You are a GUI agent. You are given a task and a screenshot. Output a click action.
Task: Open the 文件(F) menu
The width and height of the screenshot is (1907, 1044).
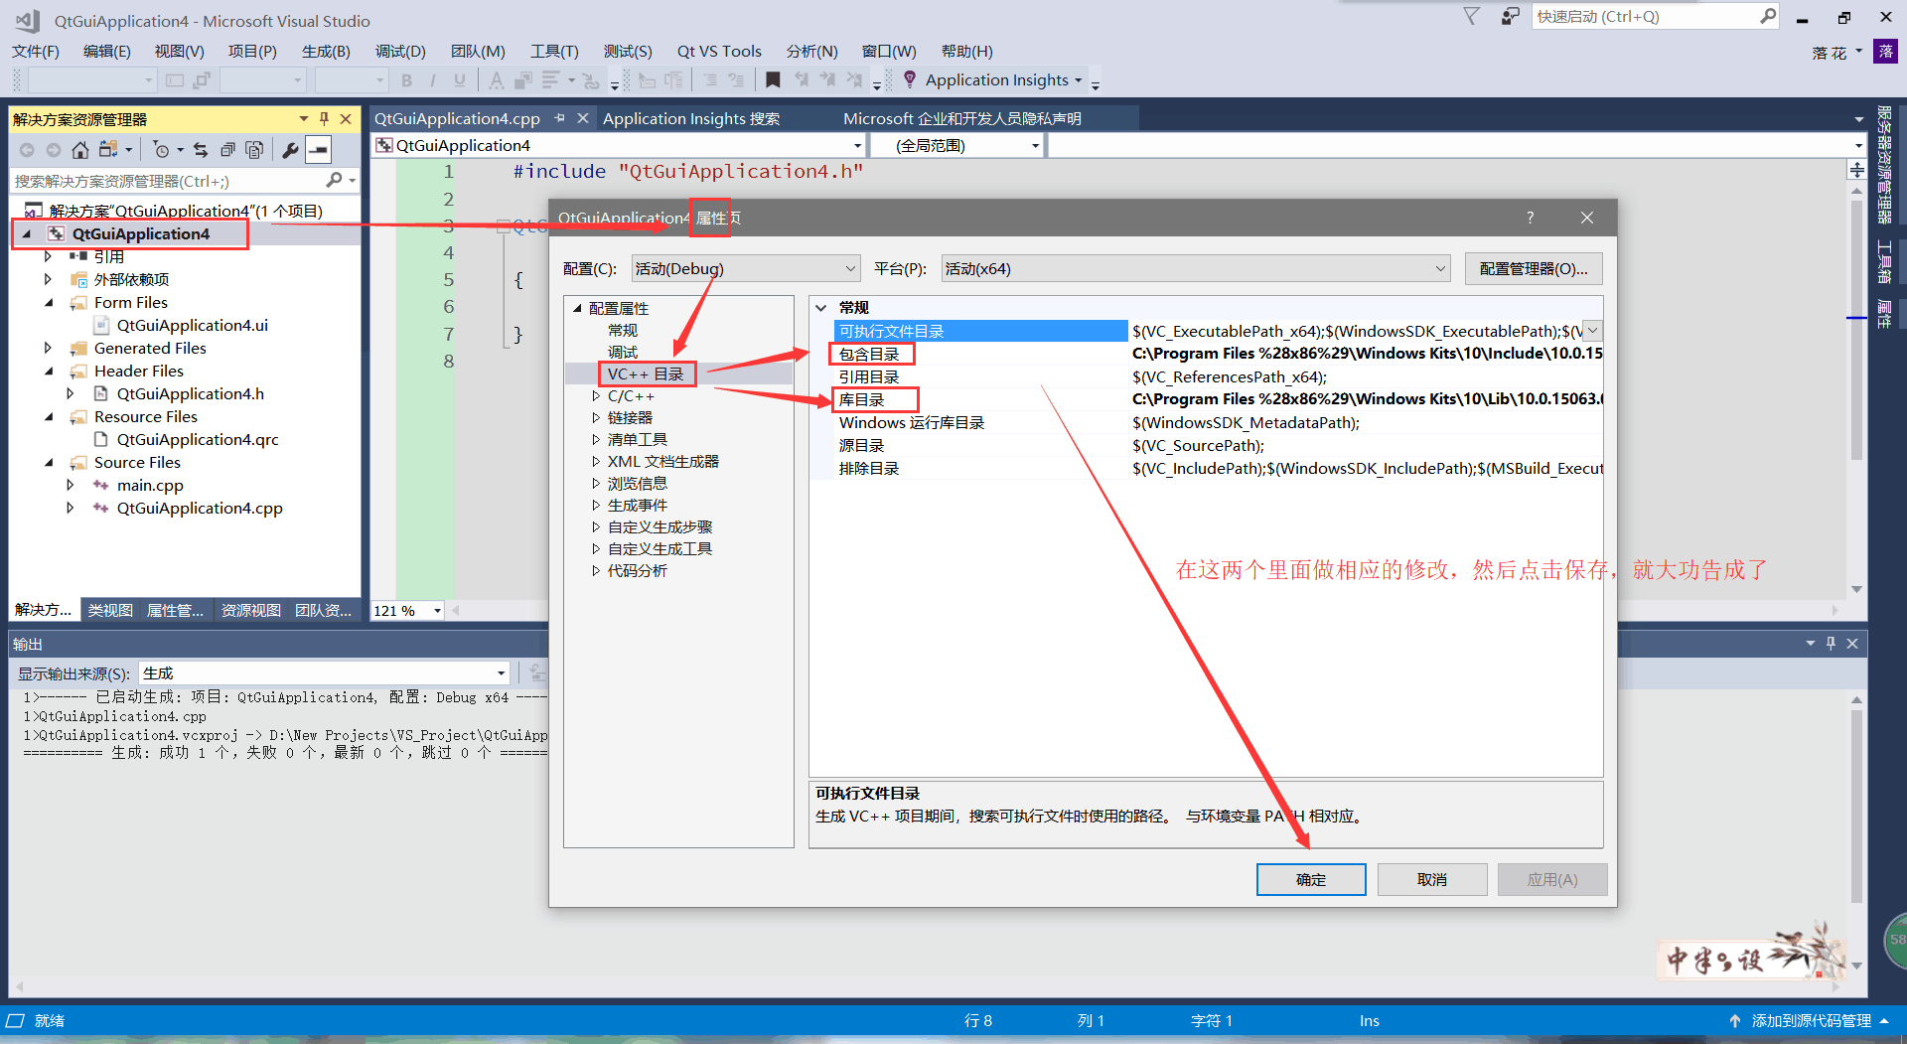pos(36,52)
